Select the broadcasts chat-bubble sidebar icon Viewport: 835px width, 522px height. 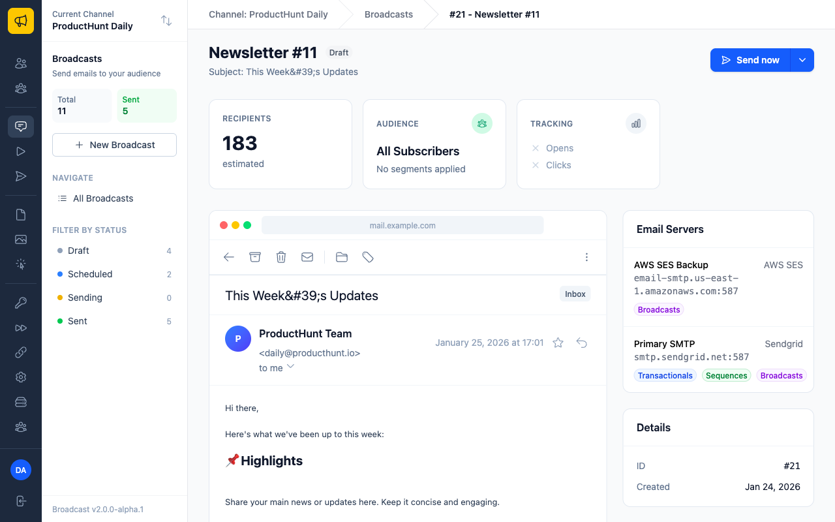(21, 127)
